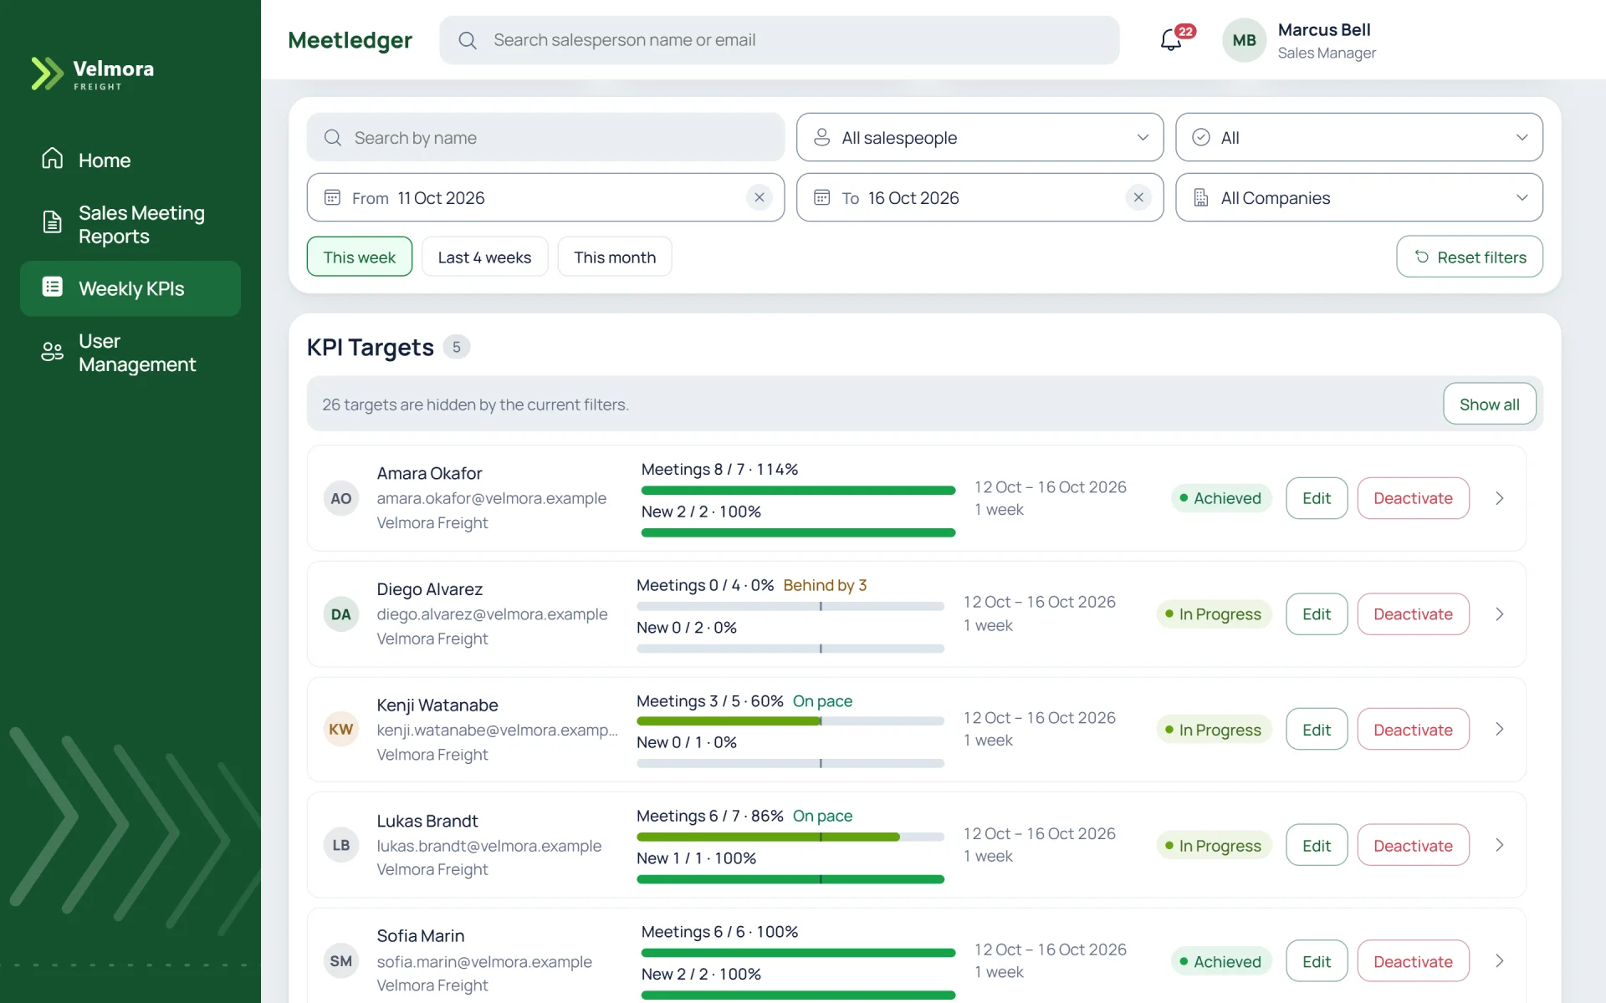1606x1003 pixels.
Task: Expand Sofia Marin row chevron
Action: 1499,961
